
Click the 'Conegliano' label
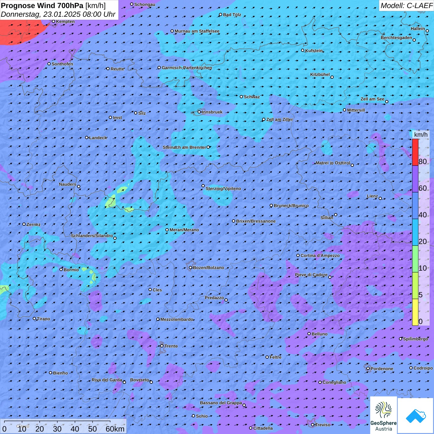(x=334, y=382)
